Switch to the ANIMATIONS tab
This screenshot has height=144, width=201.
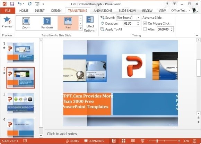(x=103, y=10)
